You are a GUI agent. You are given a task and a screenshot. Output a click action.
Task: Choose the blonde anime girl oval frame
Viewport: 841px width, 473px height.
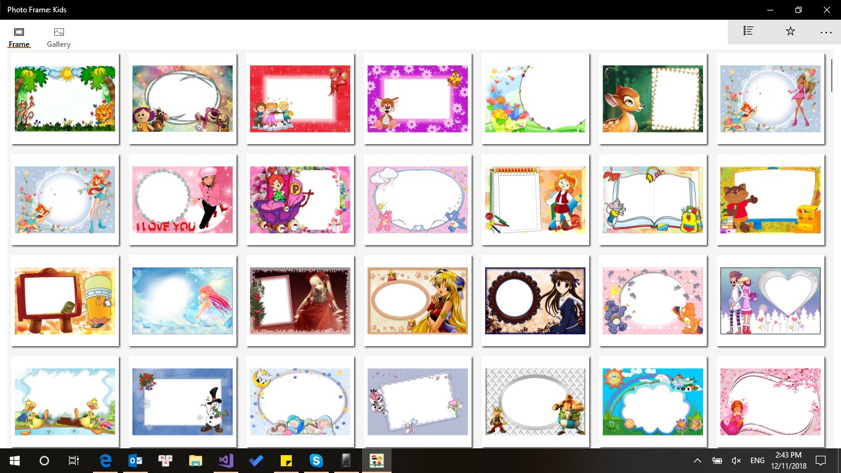coord(418,301)
